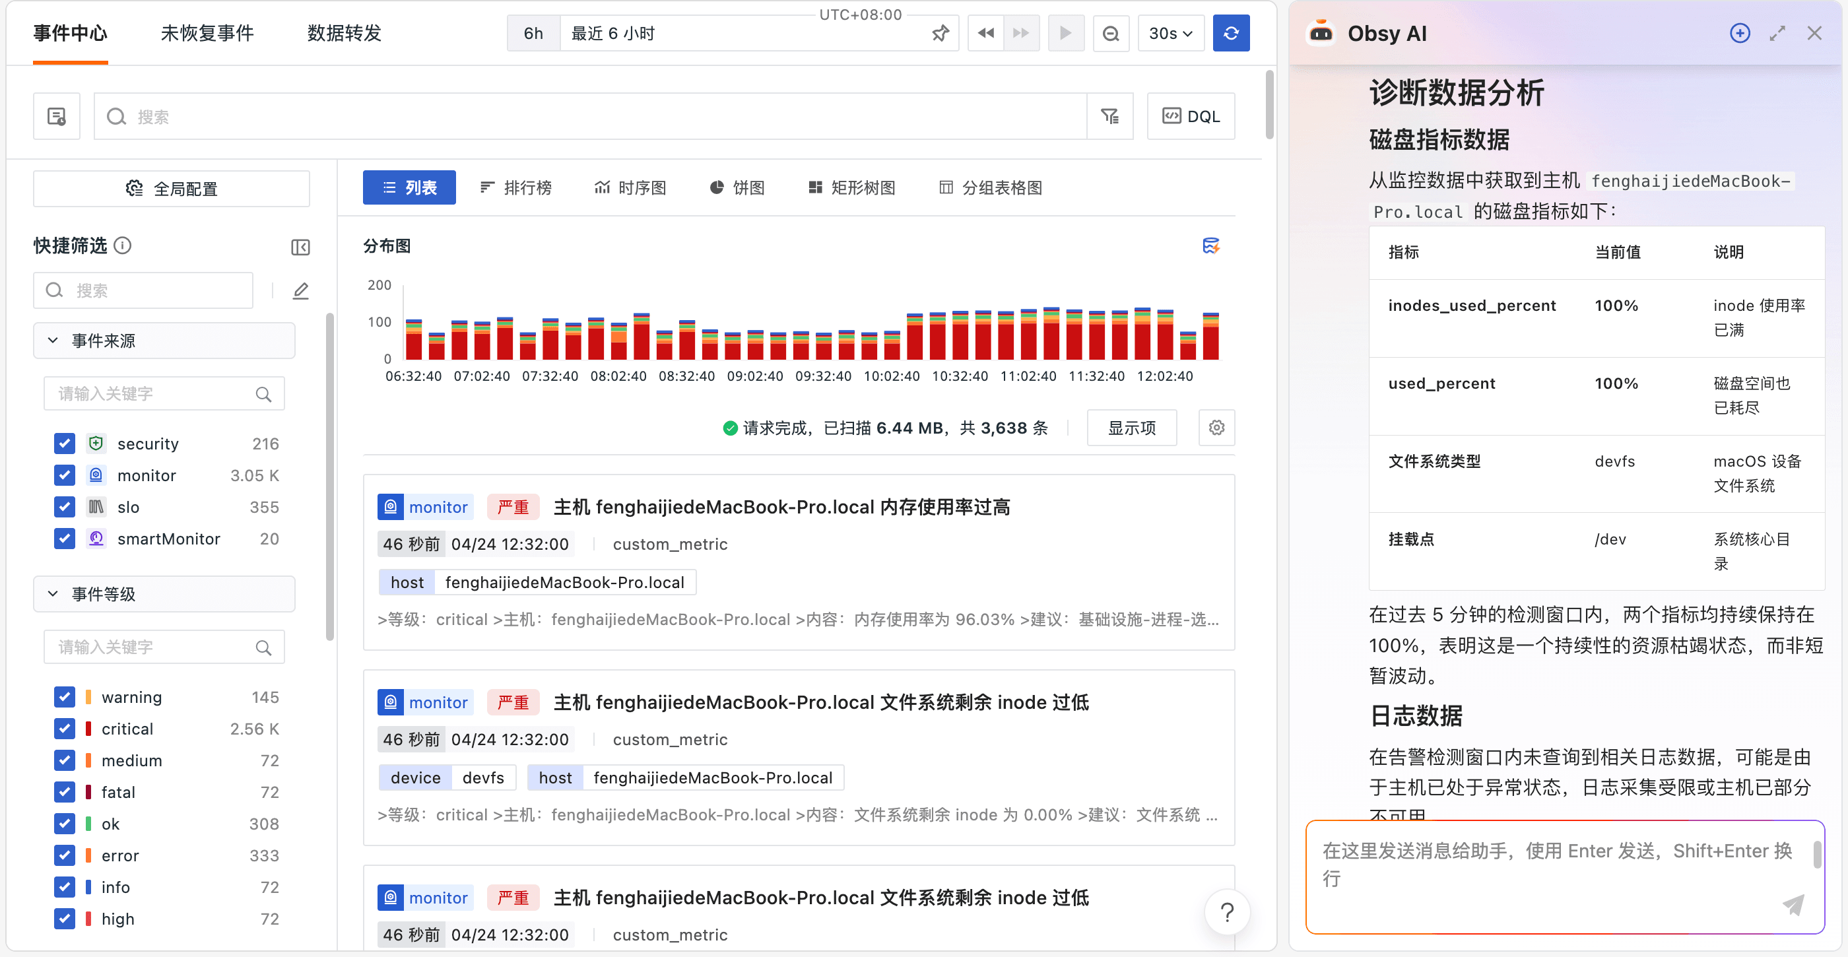
Task: Open the 30s refresh interval dropdown
Action: 1170,33
